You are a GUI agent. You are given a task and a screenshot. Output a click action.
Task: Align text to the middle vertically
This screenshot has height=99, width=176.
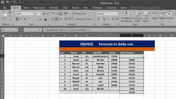(57, 13)
